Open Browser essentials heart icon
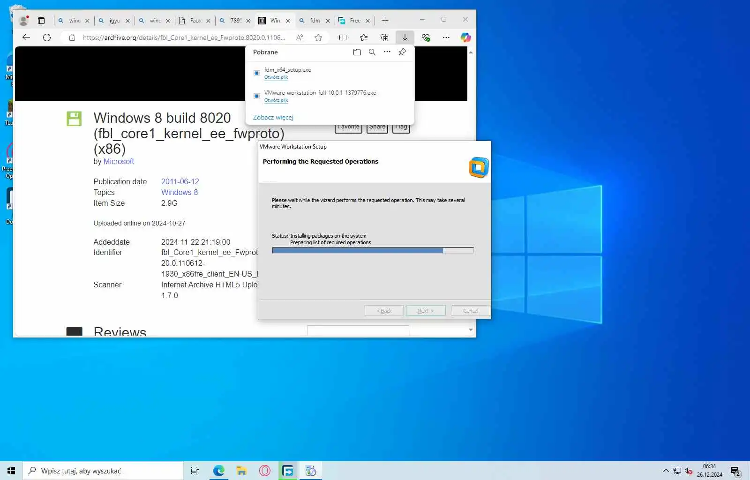Image resolution: width=750 pixels, height=480 pixels. pos(426,37)
